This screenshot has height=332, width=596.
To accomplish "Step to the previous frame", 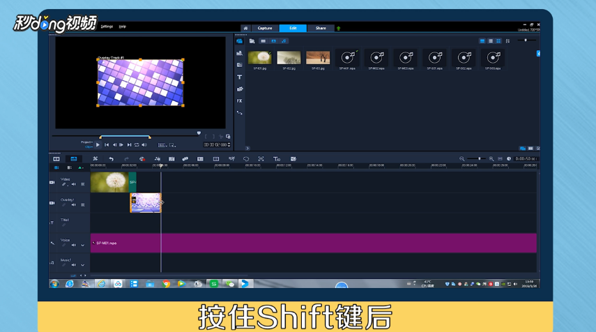I will pyautogui.click(x=114, y=145).
